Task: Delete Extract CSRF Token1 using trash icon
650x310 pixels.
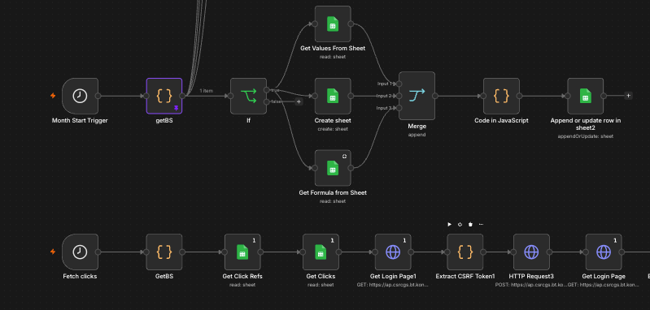Action: tap(470, 225)
